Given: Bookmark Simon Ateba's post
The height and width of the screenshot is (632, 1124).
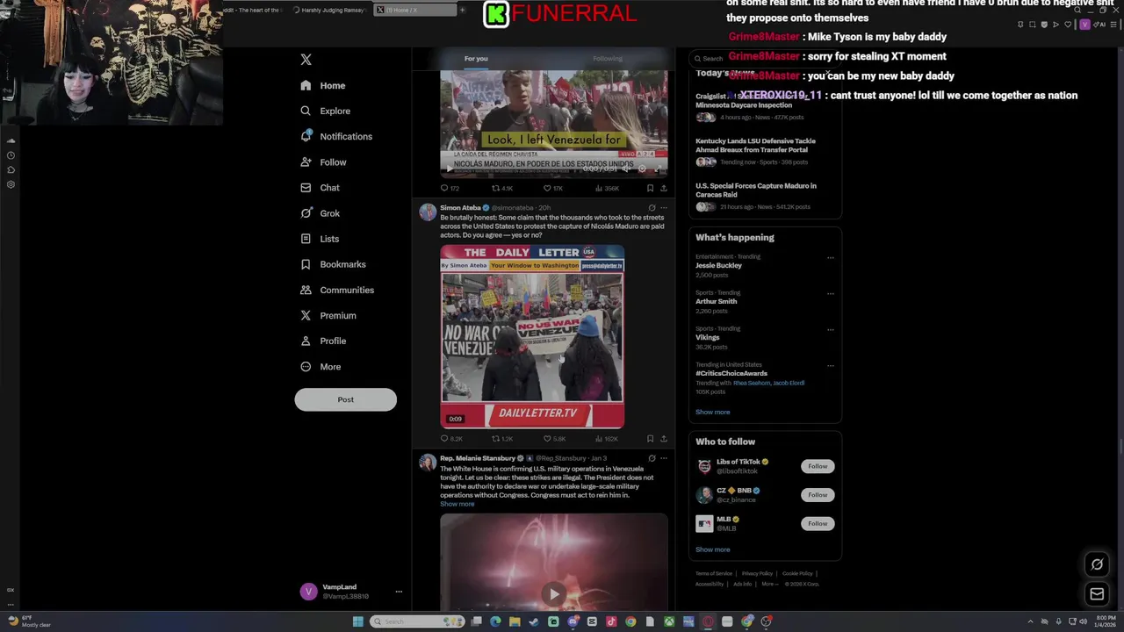Looking at the screenshot, I should [650, 439].
